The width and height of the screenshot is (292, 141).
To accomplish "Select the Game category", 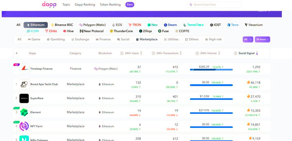I will click(34, 39).
